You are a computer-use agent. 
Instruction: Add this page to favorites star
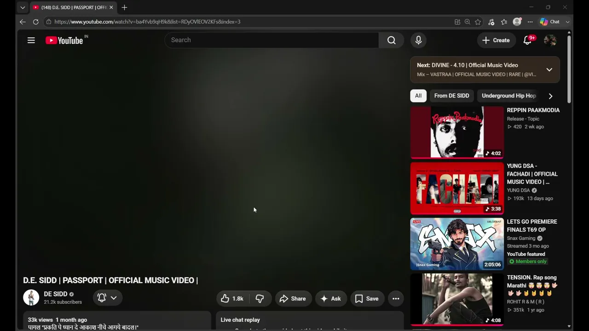(x=478, y=22)
